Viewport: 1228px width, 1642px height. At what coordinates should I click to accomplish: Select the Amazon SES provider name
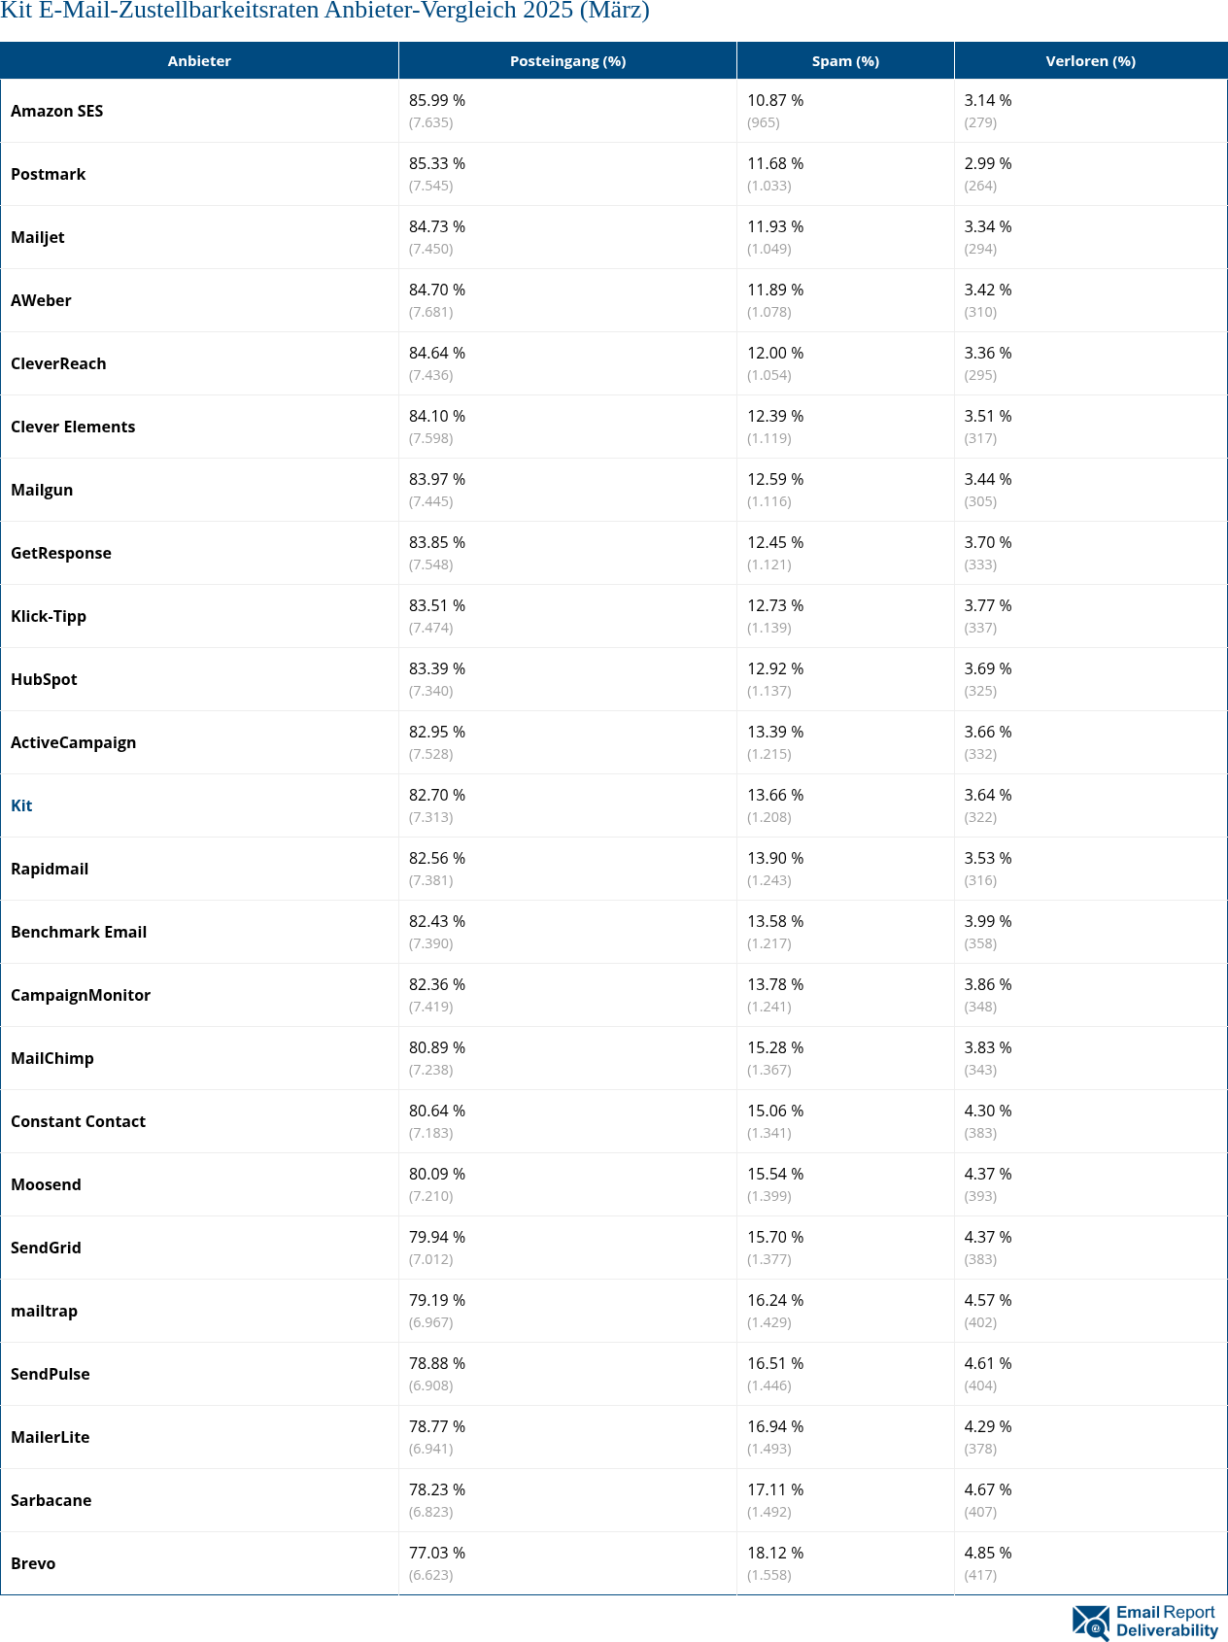(x=56, y=111)
